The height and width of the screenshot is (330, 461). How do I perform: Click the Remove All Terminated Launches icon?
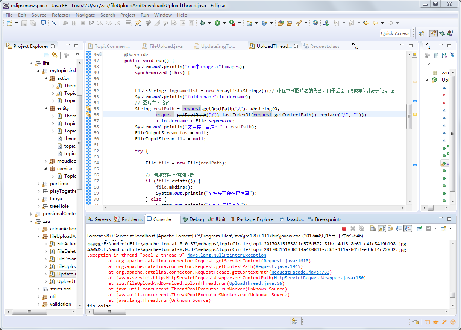click(x=361, y=228)
